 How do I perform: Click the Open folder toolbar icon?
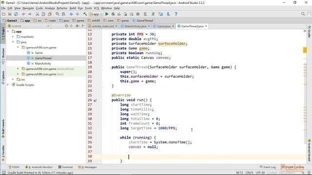click(x=3, y=14)
